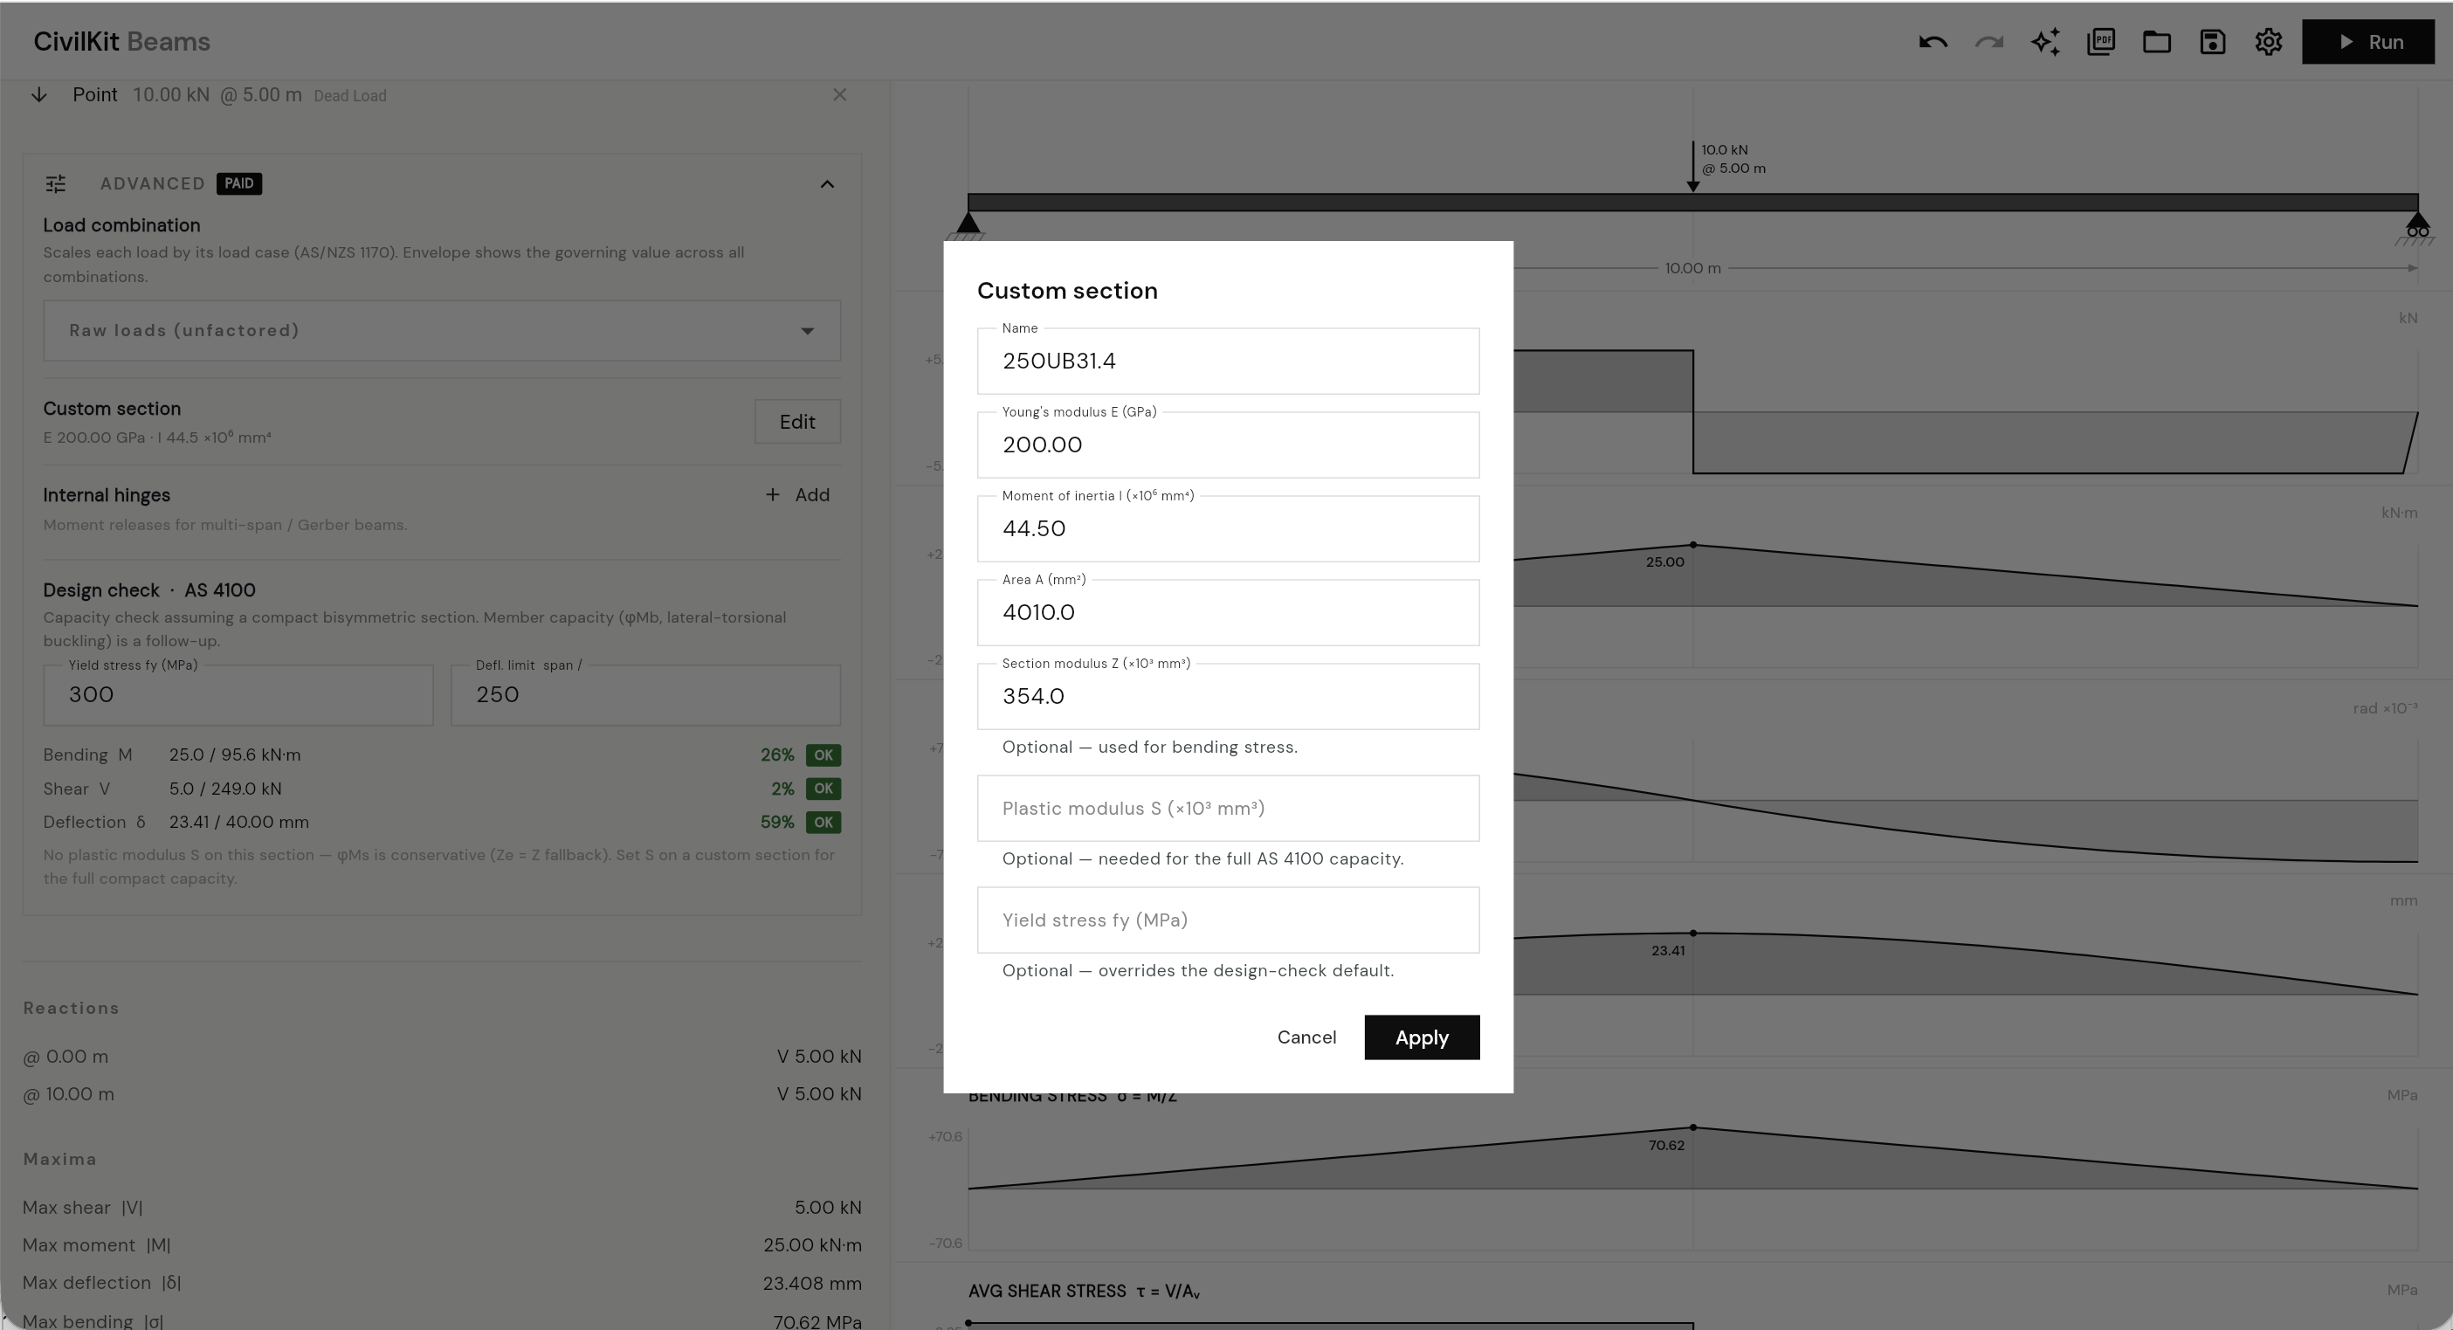Click the deflection limit span 250 field

coord(645,695)
